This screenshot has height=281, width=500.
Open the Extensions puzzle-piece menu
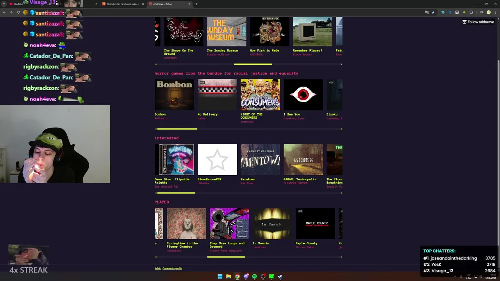[x=471, y=12]
